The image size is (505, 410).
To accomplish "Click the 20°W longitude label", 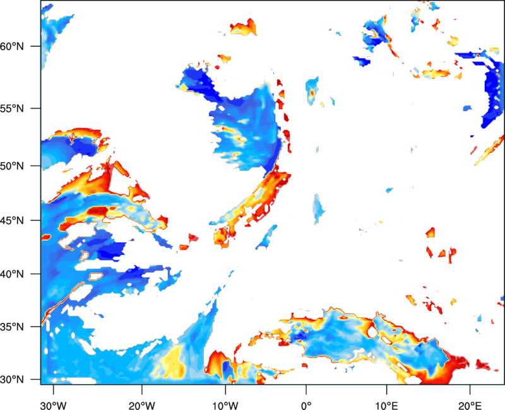I will [x=142, y=405].
